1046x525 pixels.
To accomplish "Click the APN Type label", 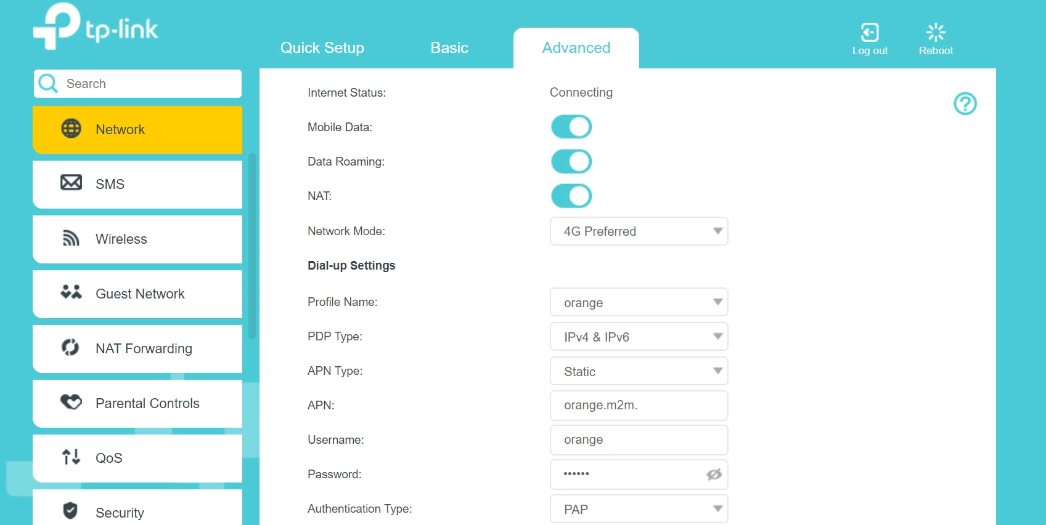I will click(335, 371).
